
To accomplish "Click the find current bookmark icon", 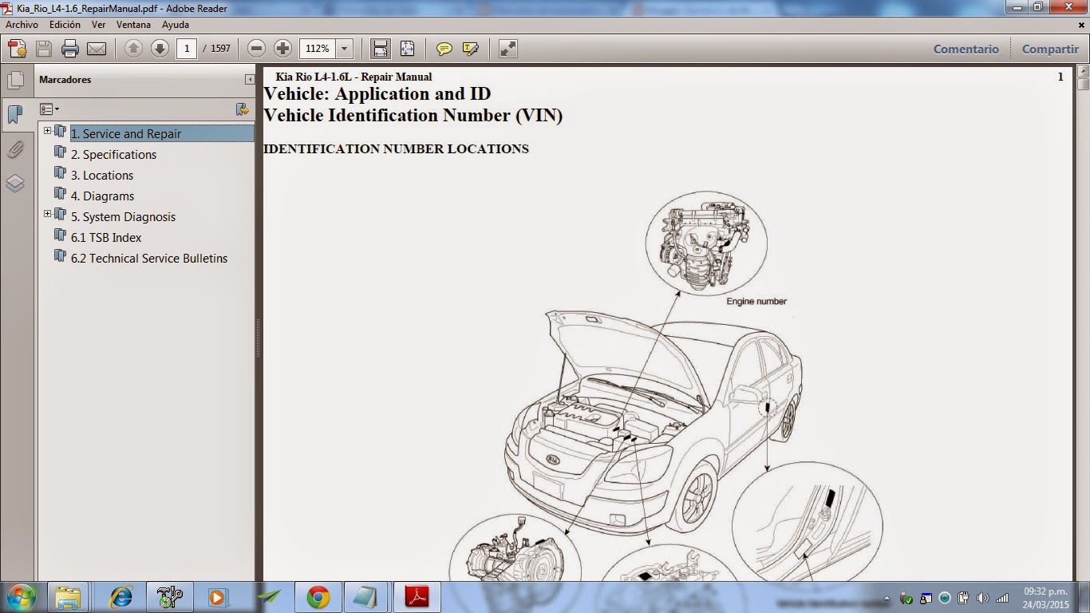I will click(242, 109).
